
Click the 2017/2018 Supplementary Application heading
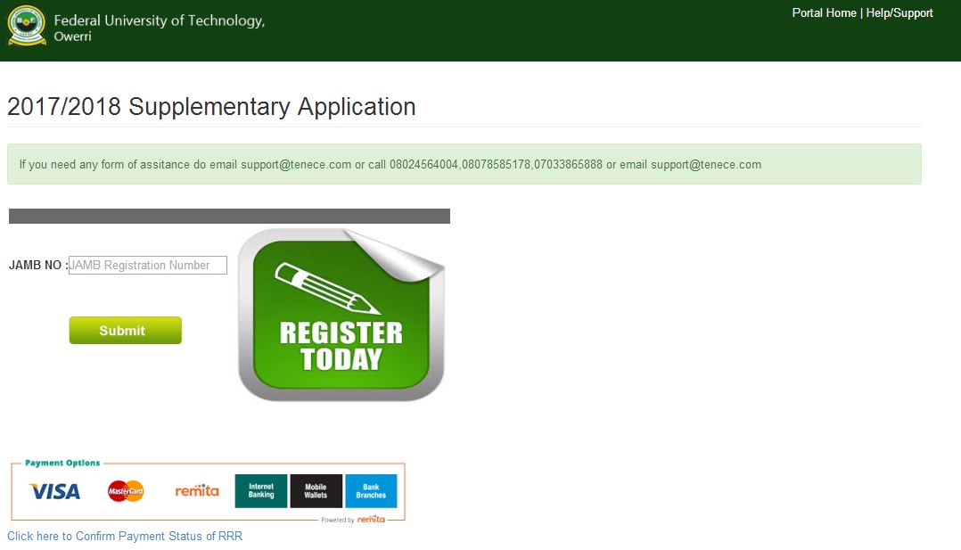coord(211,107)
